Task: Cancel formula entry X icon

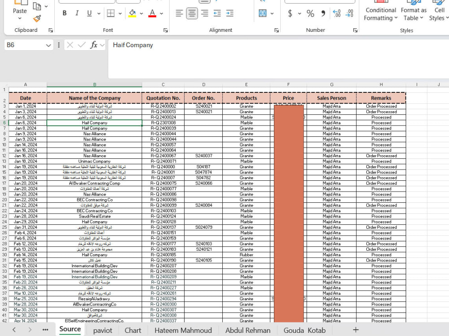Action: pyautogui.click(x=70, y=45)
